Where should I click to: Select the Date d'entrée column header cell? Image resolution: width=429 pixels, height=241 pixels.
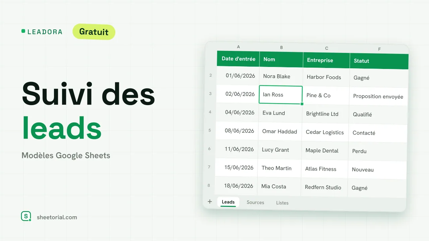(x=238, y=59)
